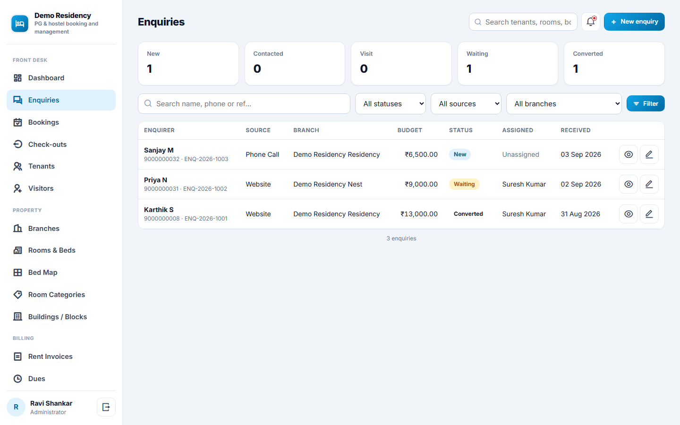Click the Contacted count card

[295, 64]
